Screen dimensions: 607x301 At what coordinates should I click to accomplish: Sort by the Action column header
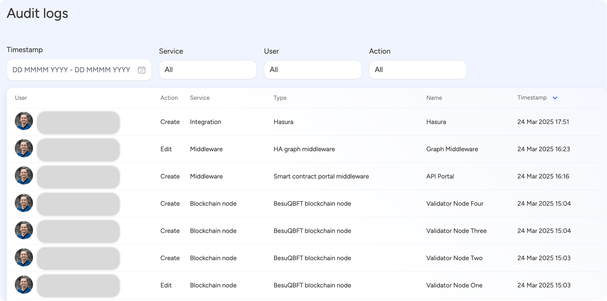point(169,98)
